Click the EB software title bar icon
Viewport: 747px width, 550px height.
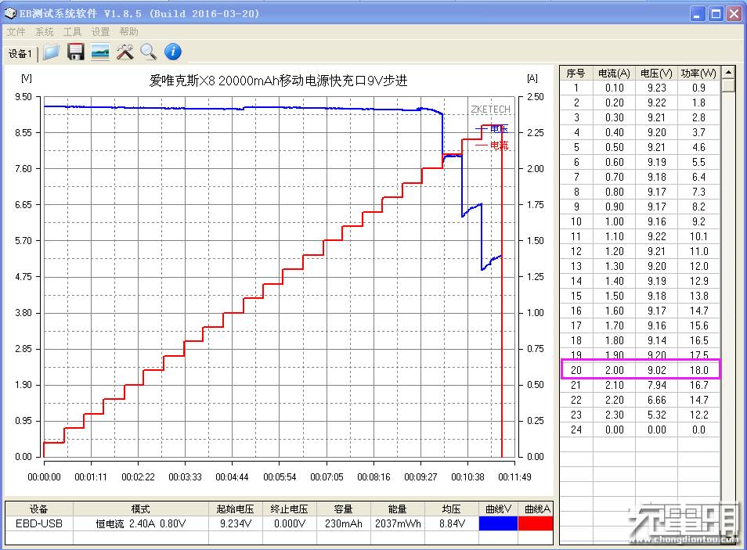[x=9, y=13]
